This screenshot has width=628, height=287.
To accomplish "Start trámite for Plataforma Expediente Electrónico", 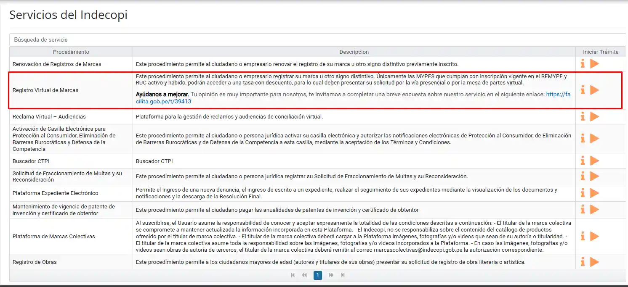I will [594, 193].
